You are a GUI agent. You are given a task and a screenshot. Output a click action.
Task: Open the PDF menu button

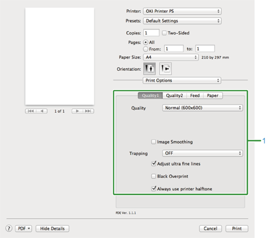pyautogui.click(x=24, y=228)
